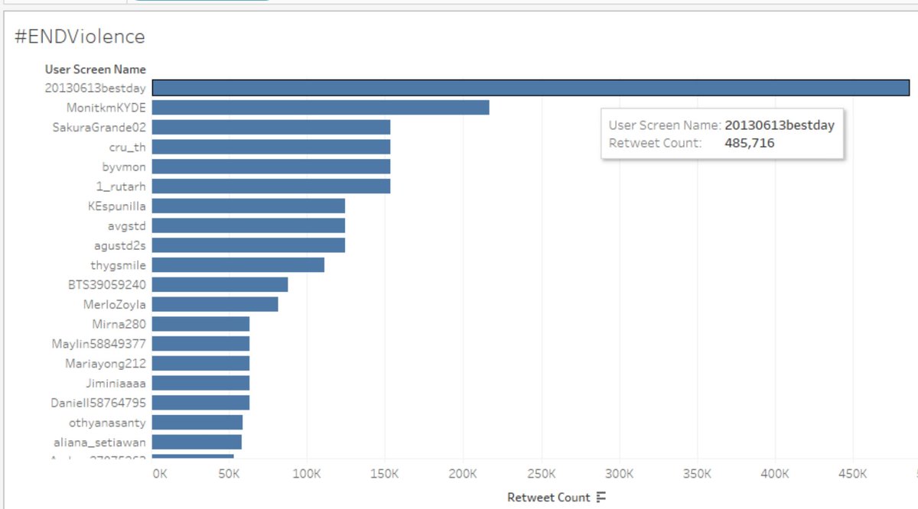The width and height of the screenshot is (918, 509).
Task: Click the 200K axis tick label
Action: (463, 474)
